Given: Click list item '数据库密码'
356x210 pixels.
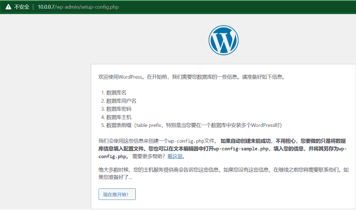Looking at the screenshot, I should coord(119,109).
